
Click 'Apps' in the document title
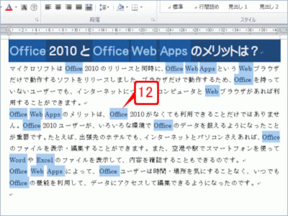tap(174, 51)
